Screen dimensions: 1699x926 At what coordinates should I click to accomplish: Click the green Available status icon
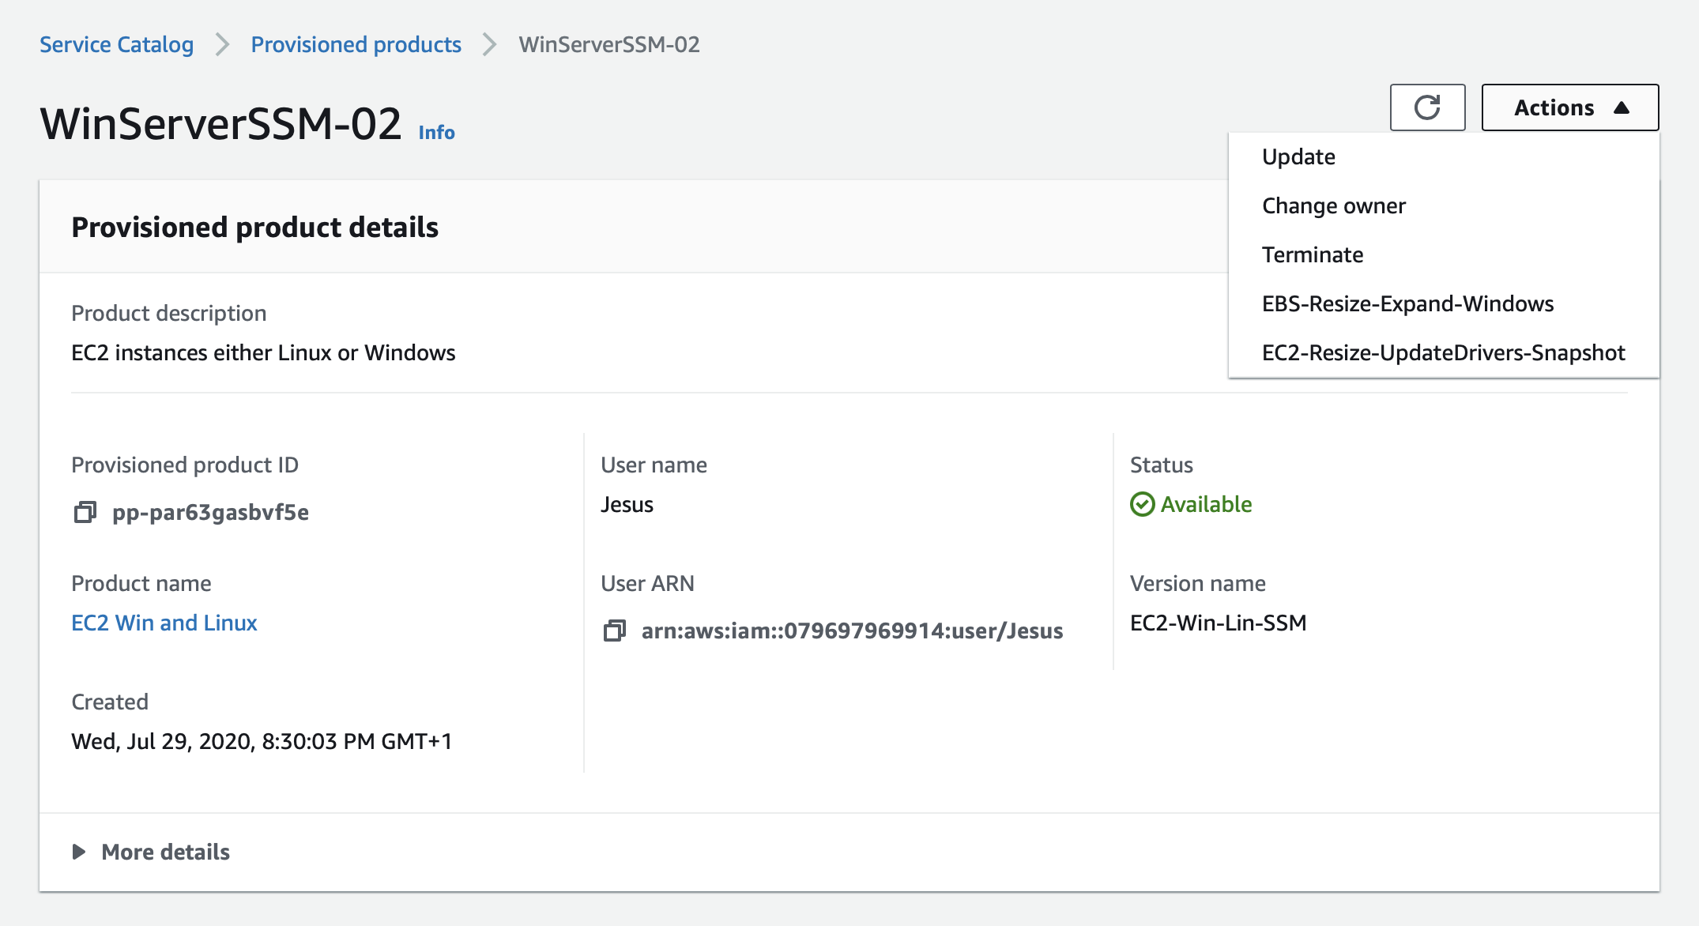click(x=1141, y=503)
